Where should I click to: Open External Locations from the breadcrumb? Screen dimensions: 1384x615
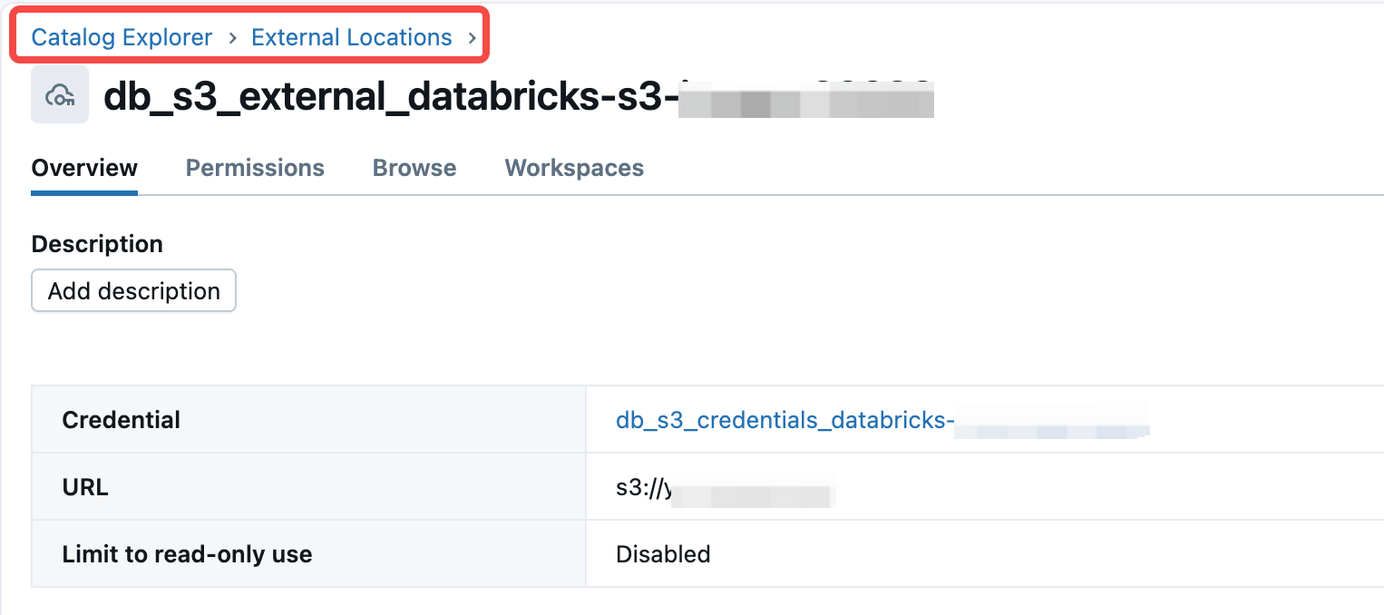coord(352,37)
